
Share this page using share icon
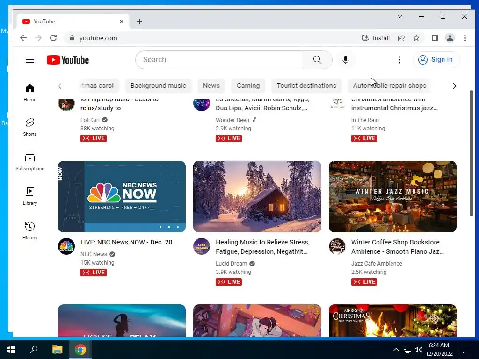click(401, 38)
